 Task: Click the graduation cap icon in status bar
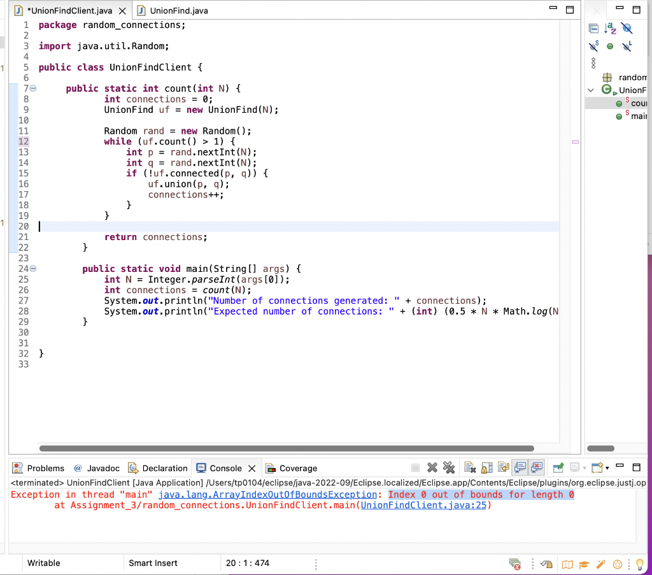tap(584, 564)
